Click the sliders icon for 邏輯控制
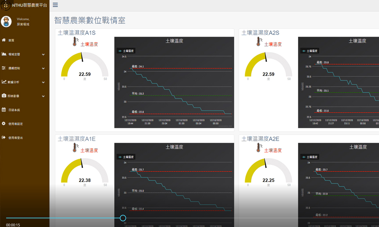The width and height of the screenshot is (379, 227). [x=4, y=68]
